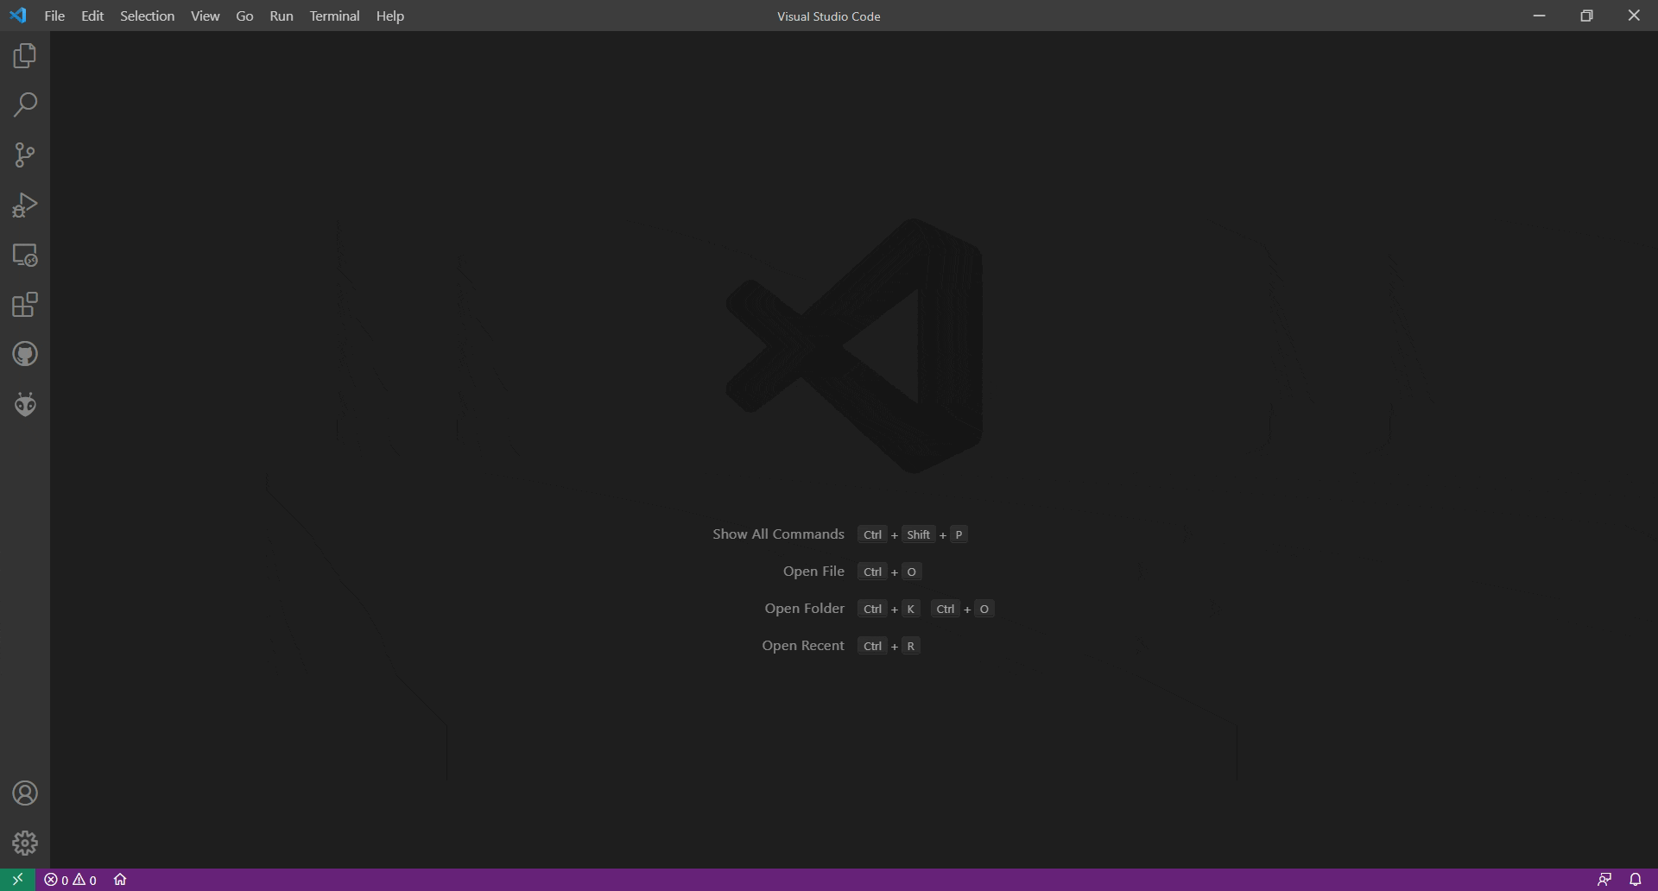Open the File menu
The height and width of the screenshot is (891, 1658).
54,16
